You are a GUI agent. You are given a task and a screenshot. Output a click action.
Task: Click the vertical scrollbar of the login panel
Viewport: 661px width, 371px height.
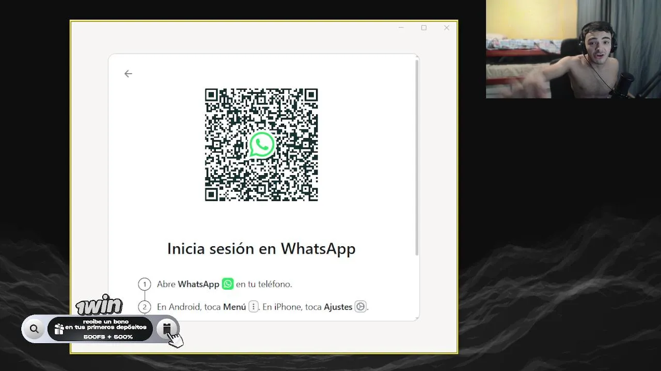[x=417, y=157]
